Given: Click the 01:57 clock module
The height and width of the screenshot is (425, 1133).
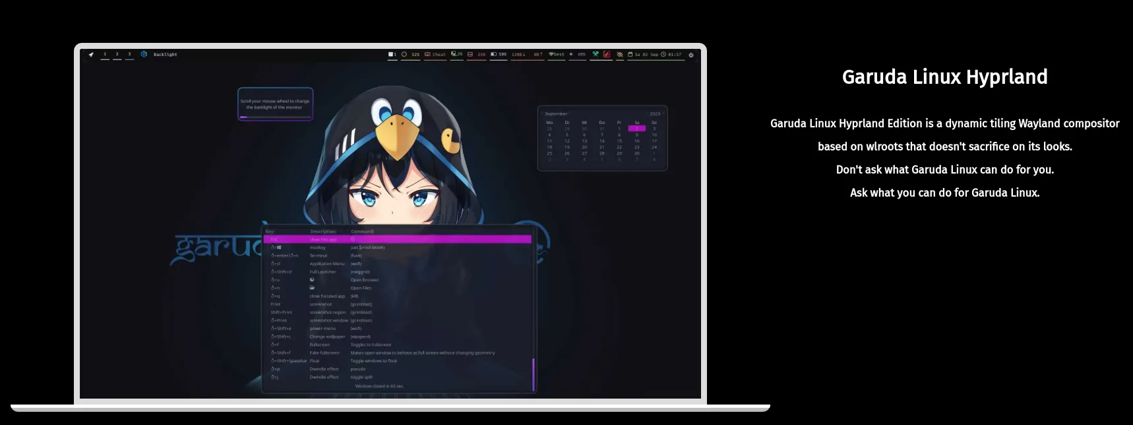Looking at the screenshot, I should click(x=671, y=55).
